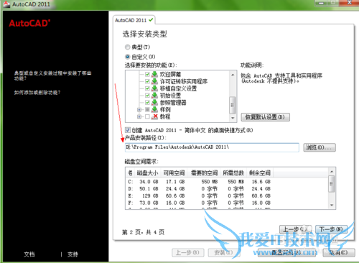359x263 pixels.
Task: Open the AutoCAD 2011 tab
Action: pos(134,20)
